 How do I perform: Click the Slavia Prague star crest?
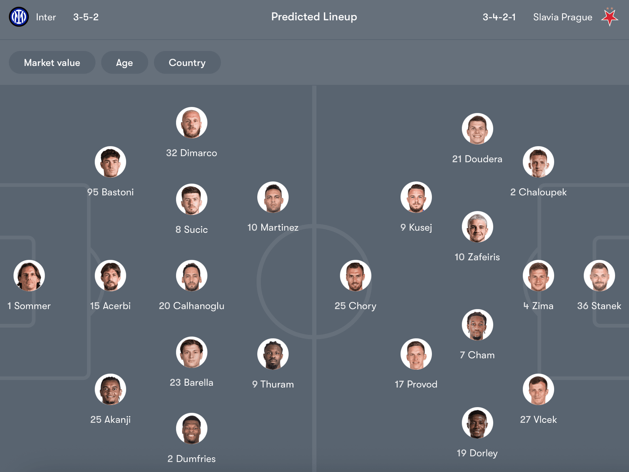pyautogui.click(x=610, y=17)
